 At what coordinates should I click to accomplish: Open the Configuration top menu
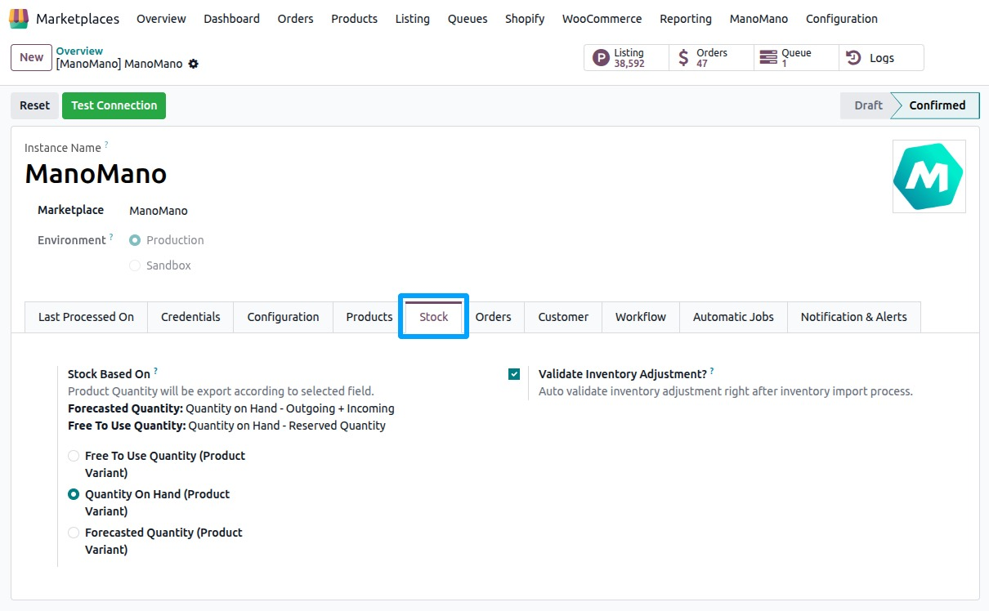pos(842,19)
